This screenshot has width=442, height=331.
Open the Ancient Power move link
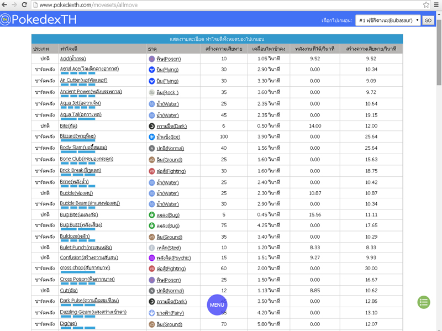(91, 92)
